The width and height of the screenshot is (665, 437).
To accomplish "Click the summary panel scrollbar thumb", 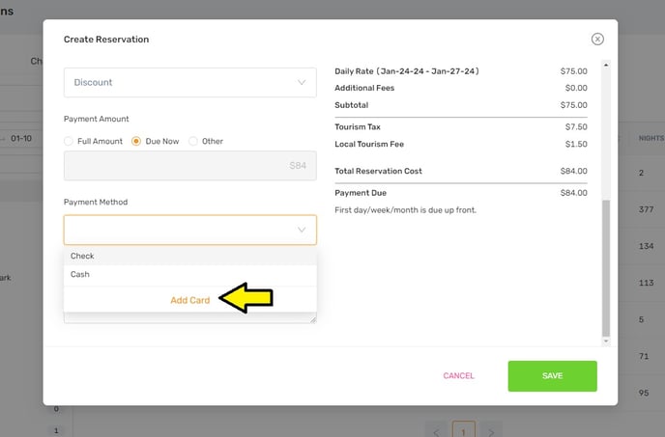I will pyautogui.click(x=606, y=267).
